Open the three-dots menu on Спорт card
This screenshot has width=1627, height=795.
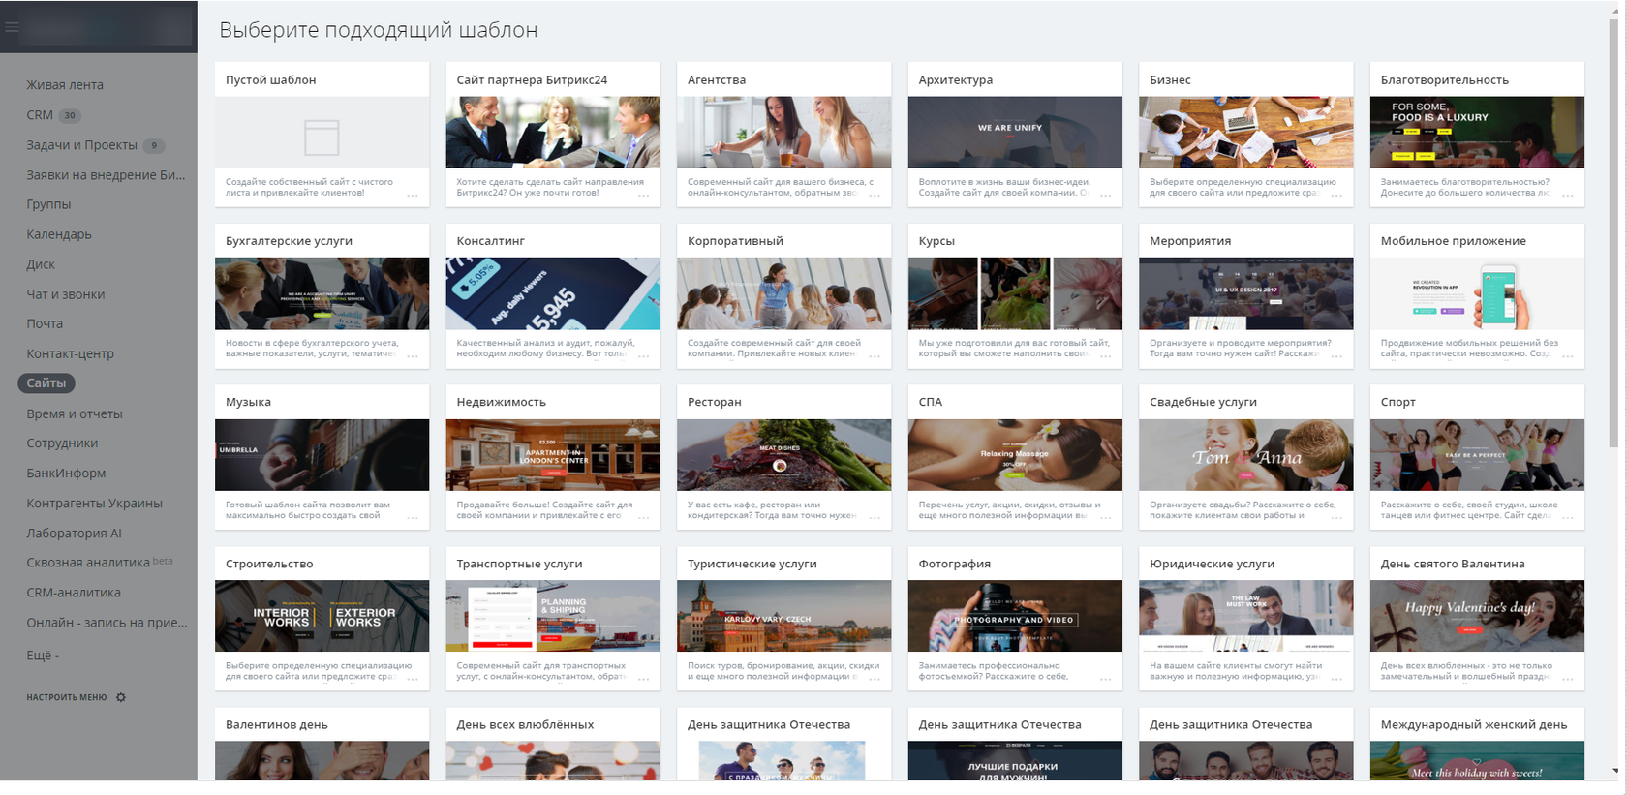1568,518
